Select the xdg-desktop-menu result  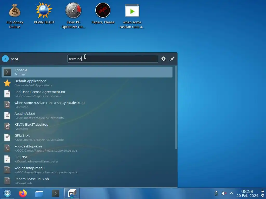coord(87,170)
